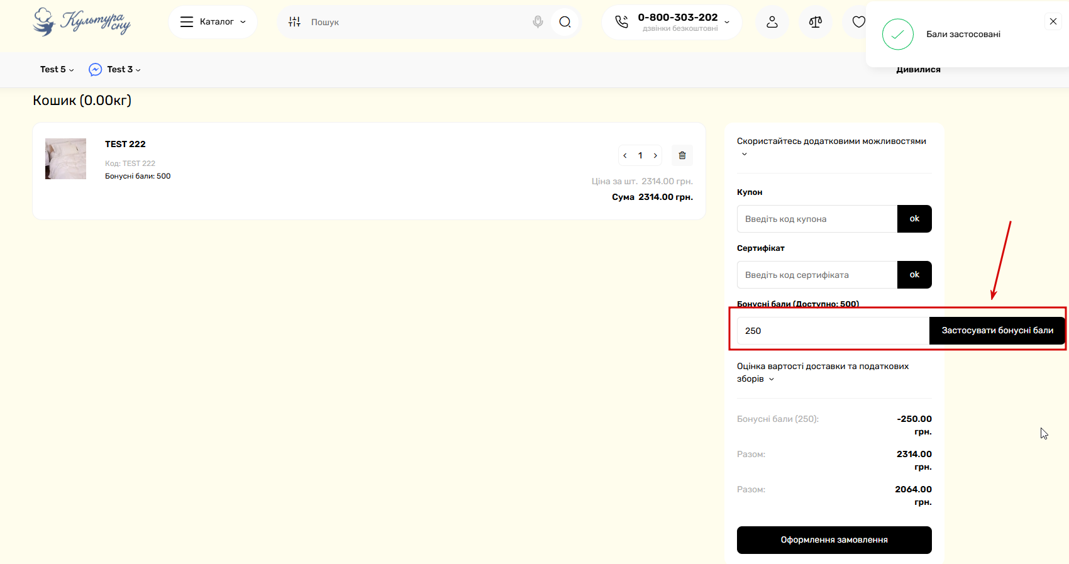The image size is (1069, 564).
Task: Close the Бали застосовані notification
Action: 1053,21
